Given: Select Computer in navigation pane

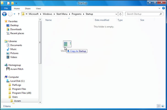Looking at the screenshot, I should pos(13,77).
